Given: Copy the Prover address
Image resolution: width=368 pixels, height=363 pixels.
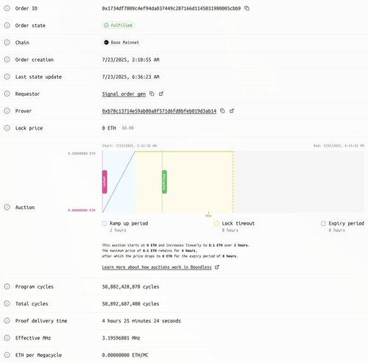Looking at the screenshot, I should pos(222,110).
